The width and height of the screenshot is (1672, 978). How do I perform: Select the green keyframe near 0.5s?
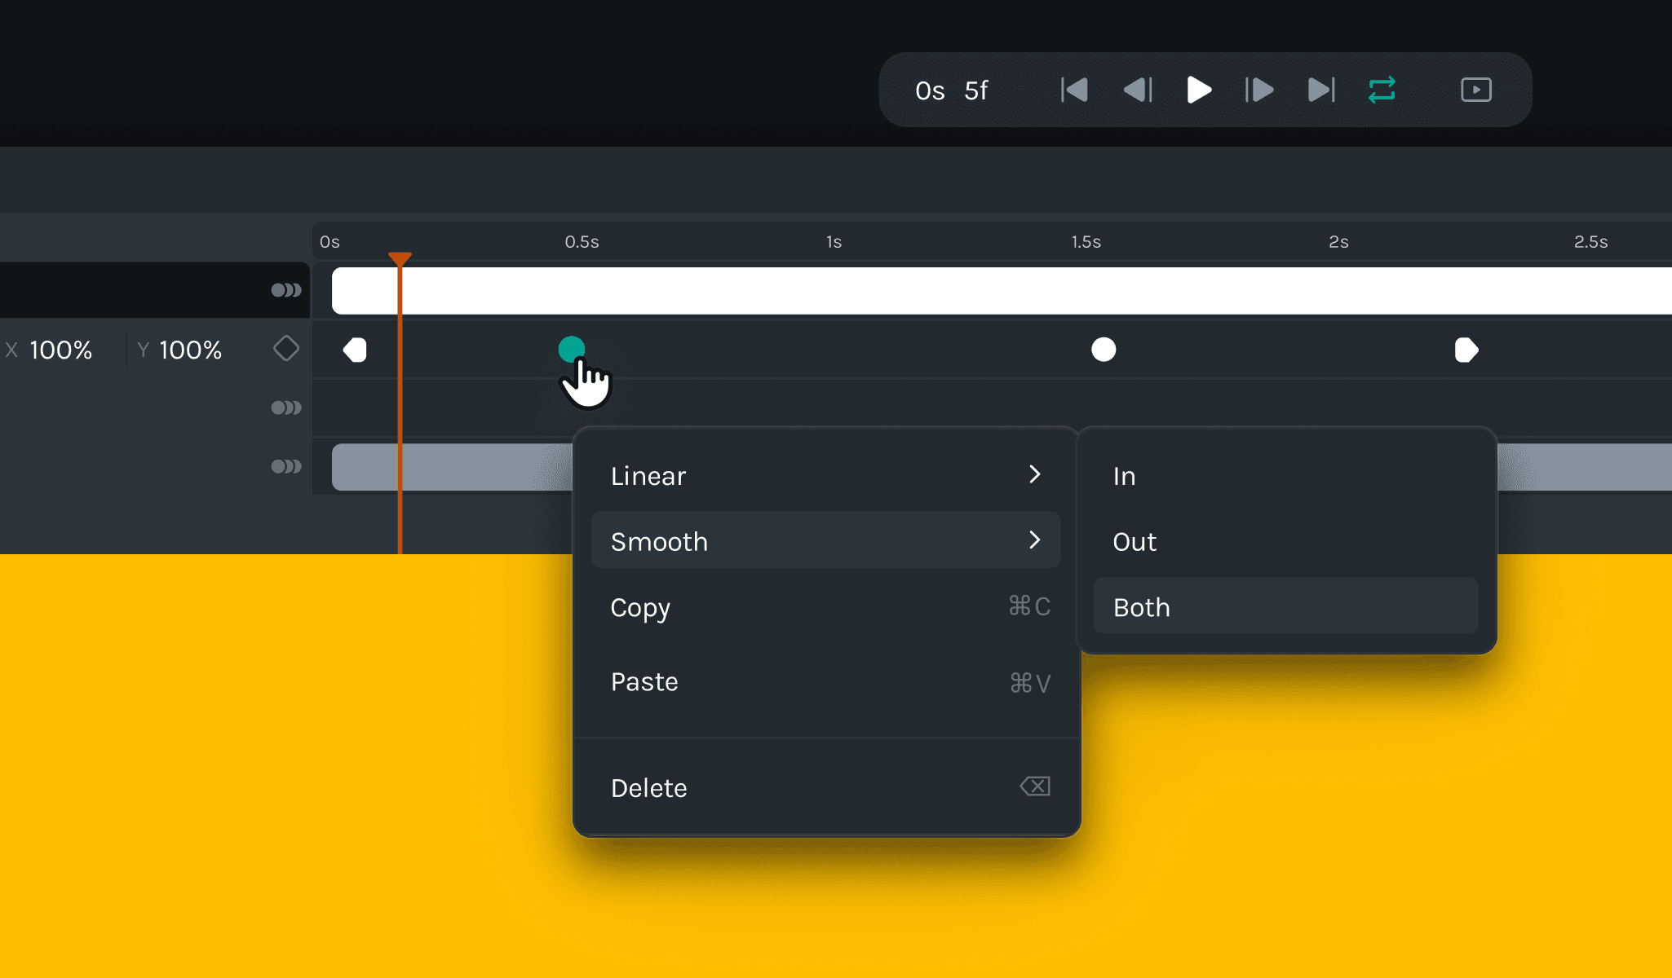point(572,349)
